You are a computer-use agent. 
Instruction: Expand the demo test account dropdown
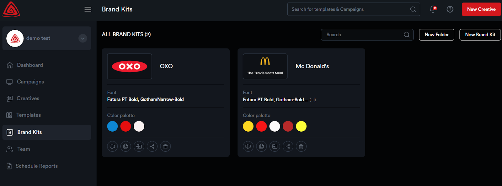[x=83, y=38]
